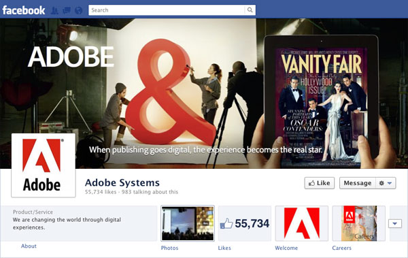This screenshot has height=258, width=408.
Task: Click the Likes label link
Action: pos(224,248)
